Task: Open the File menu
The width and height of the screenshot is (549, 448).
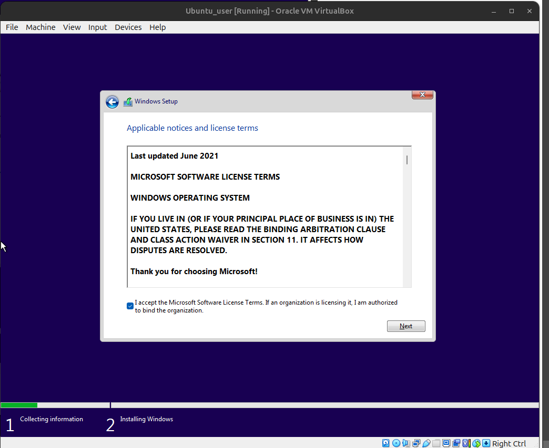Action: [12, 27]
